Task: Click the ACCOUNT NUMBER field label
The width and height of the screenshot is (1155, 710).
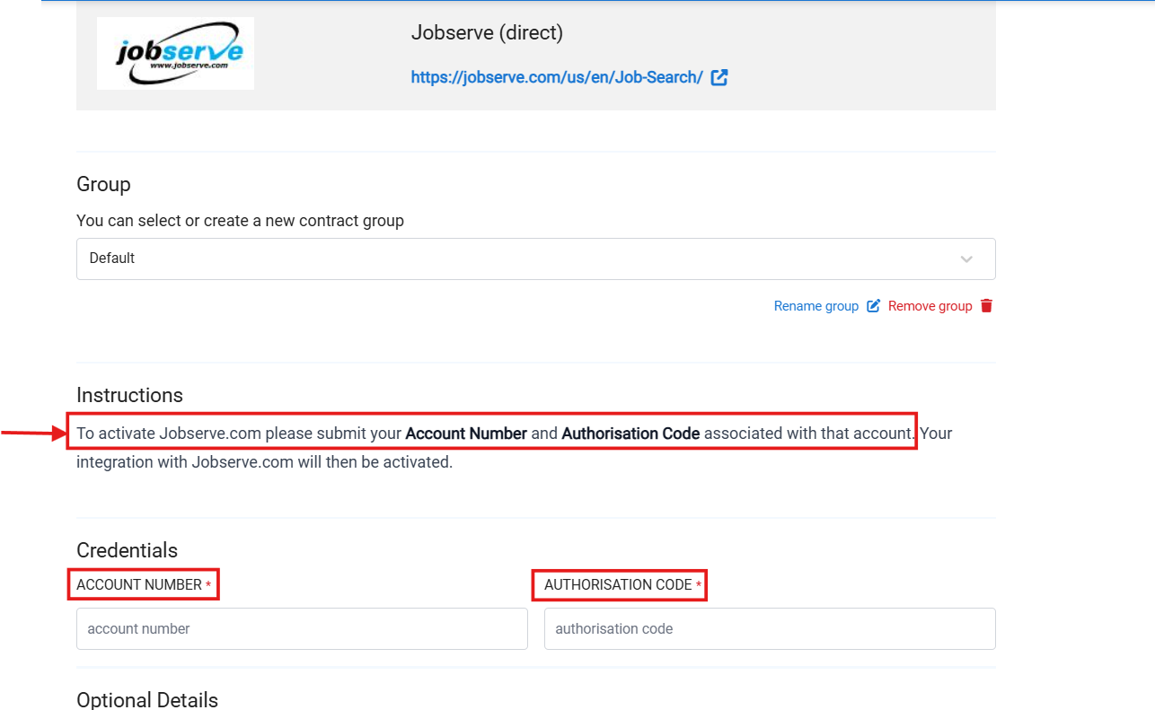Action: pyautogui.click(x=139, y=584)
